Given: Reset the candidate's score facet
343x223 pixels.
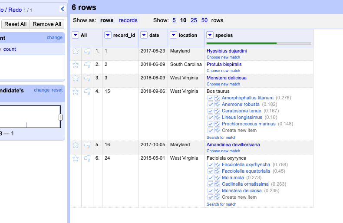Looking at the screenshot, I should coord(57,90).
